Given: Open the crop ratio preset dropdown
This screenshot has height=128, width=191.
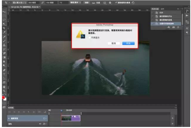Looking at the screenshot, I should pos(18,2).
